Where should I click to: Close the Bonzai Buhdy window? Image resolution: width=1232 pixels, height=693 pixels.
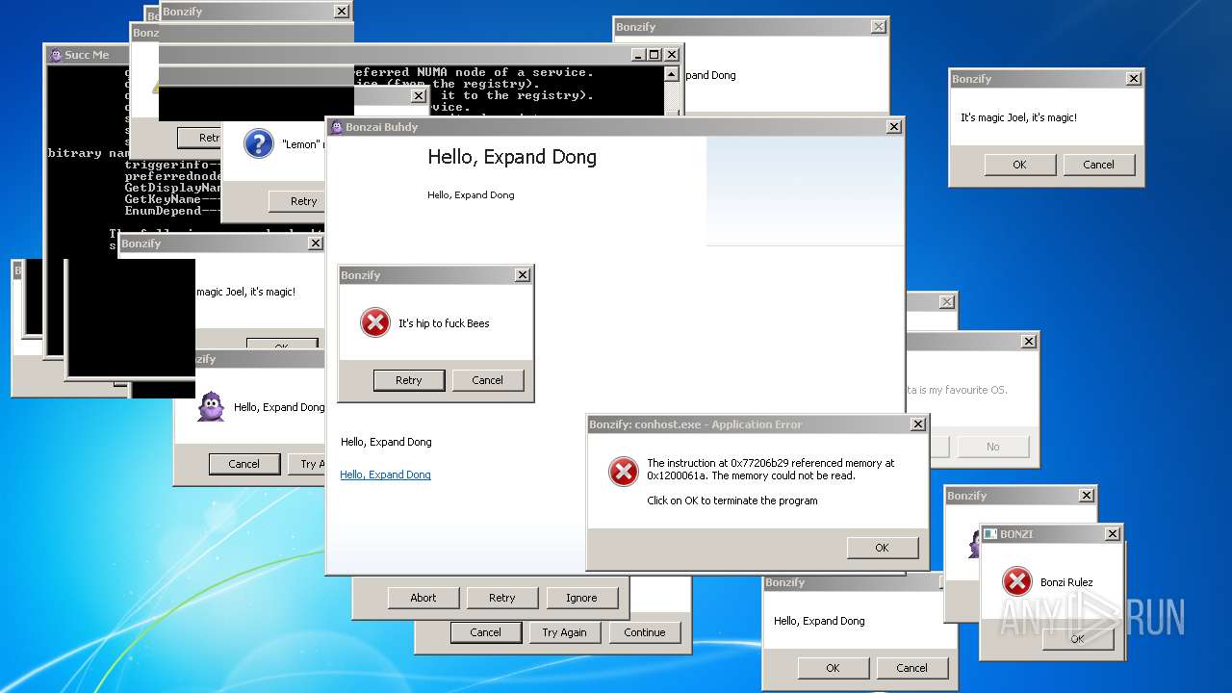(x=894, y=126)
